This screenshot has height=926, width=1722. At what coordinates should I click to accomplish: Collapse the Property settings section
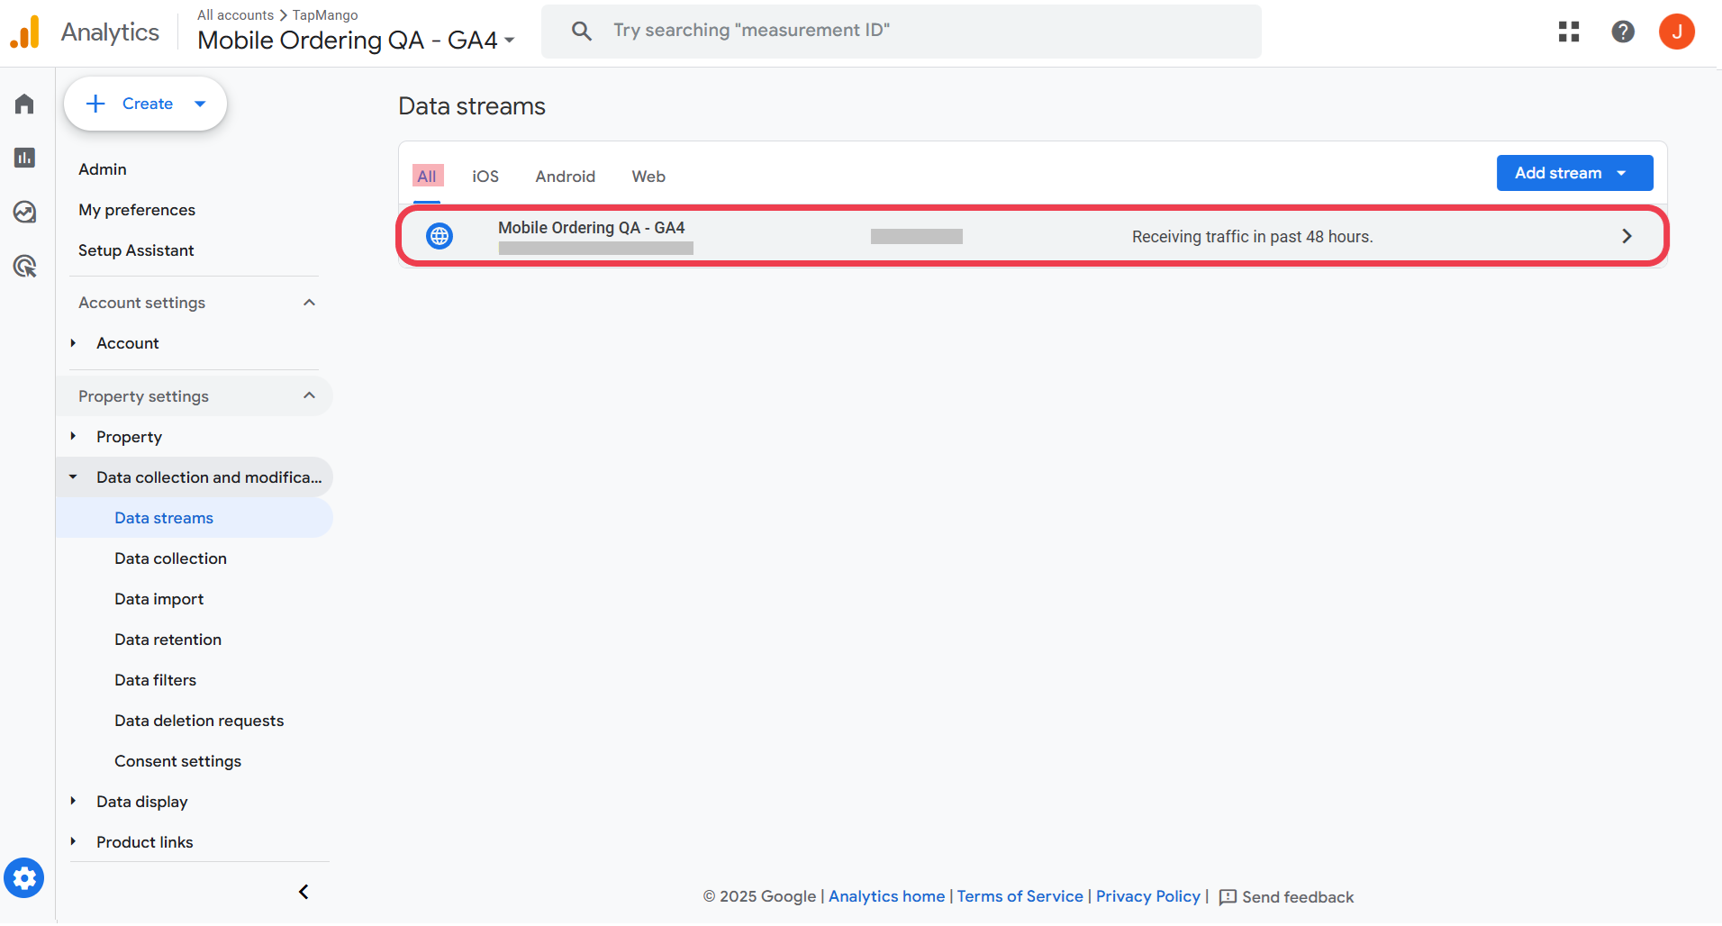click(x=309, y=395)
